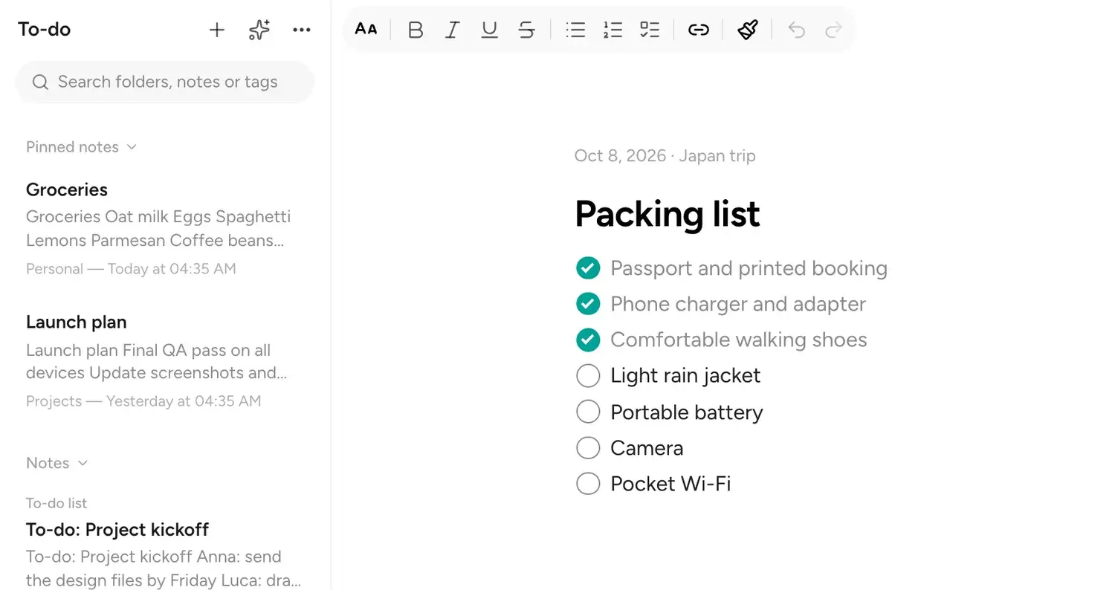Click the 'Camera' item text
This screenshot has width=1115, height=590.
[x=647, y=448]
